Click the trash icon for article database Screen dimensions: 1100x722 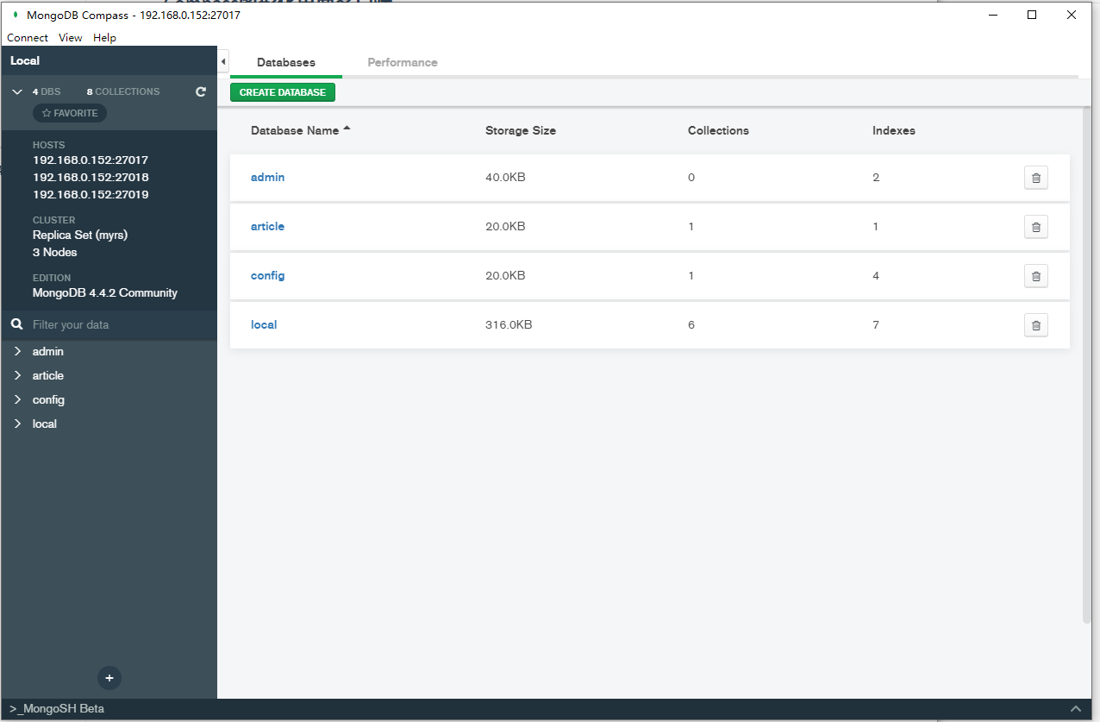[x=1035, y=227]
